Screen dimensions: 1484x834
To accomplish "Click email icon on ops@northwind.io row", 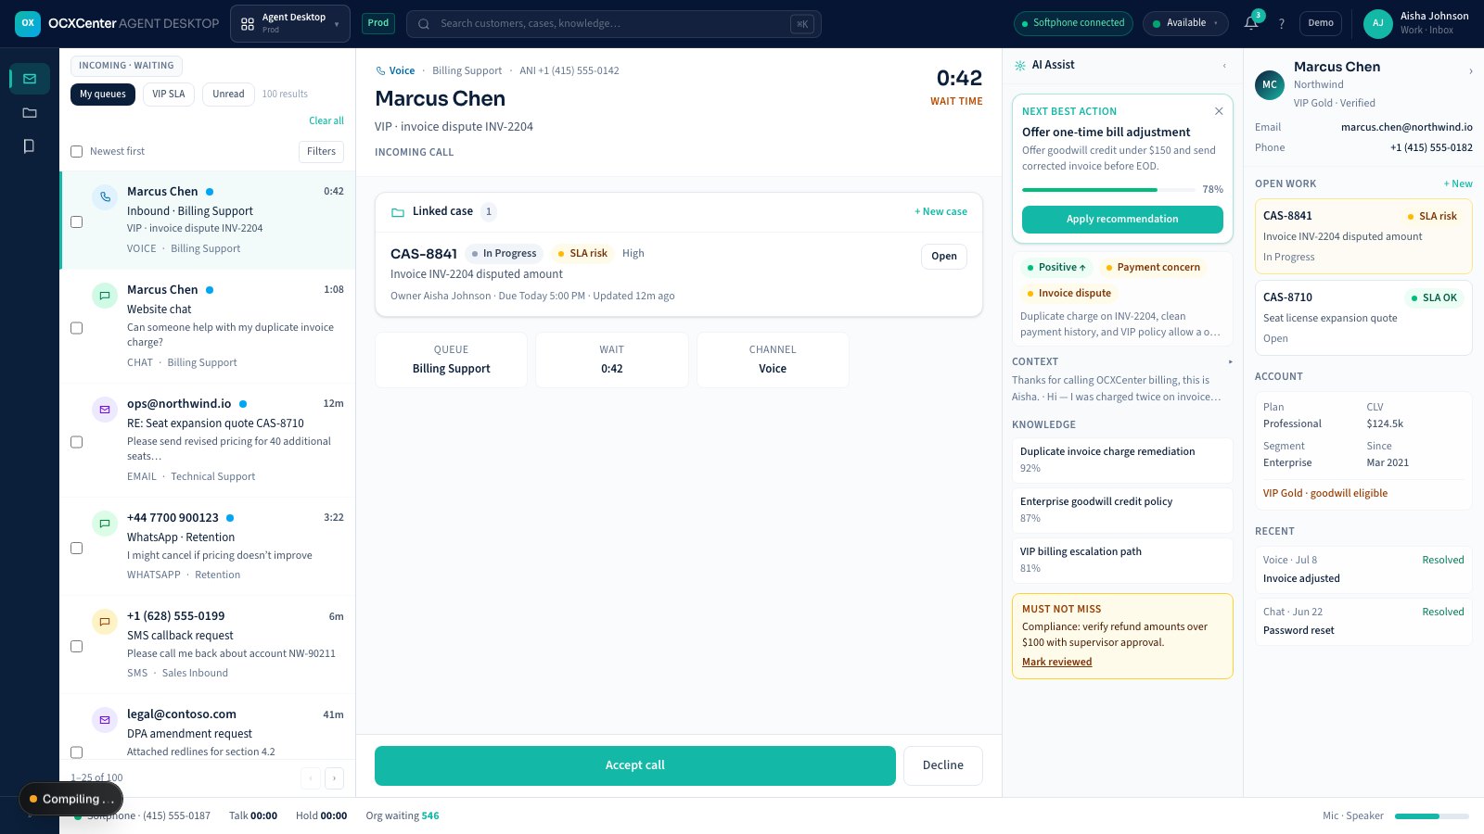I will 105,409.
